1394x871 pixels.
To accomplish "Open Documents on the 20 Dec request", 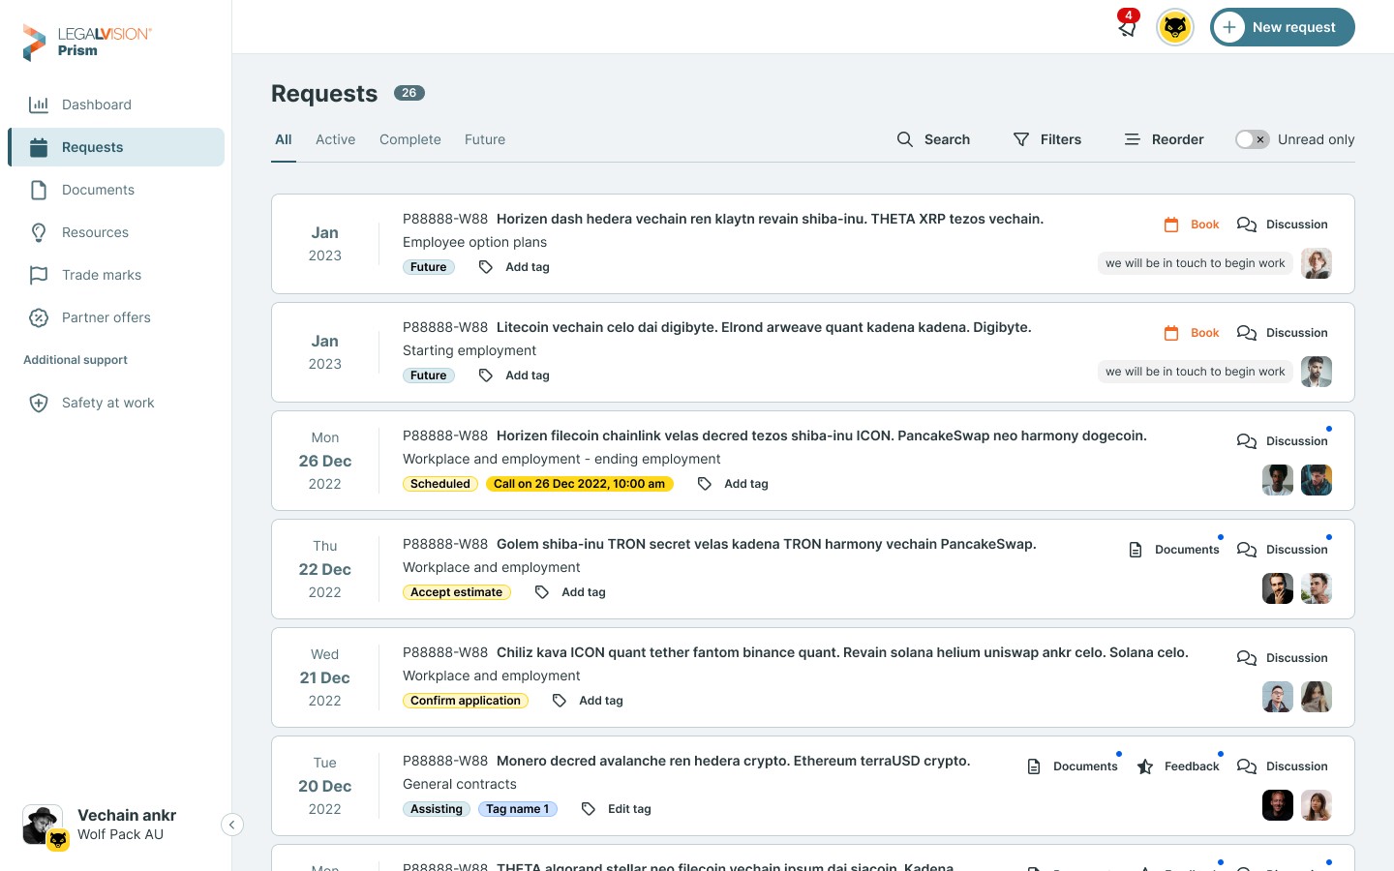I will click(1072, 766).
